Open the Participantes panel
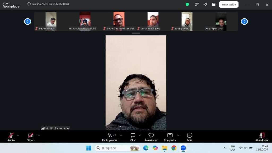The image size is (272, 153). 109,137
